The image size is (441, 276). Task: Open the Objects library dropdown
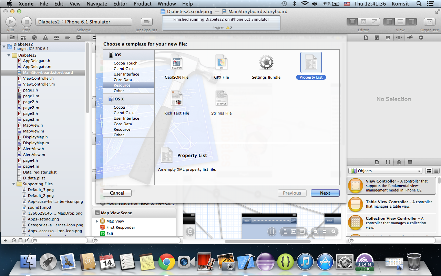click(385, 171)
